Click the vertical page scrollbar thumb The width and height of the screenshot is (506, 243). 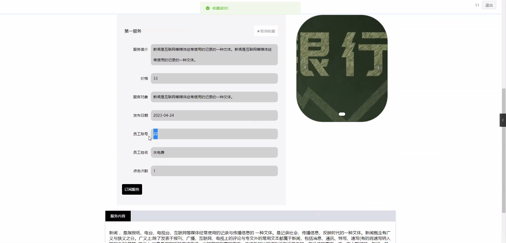(504, 151)
